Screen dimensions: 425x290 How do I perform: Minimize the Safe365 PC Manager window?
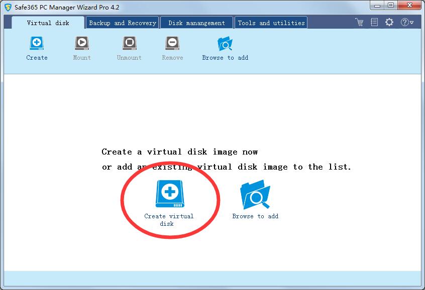click(x=377, y=6)
